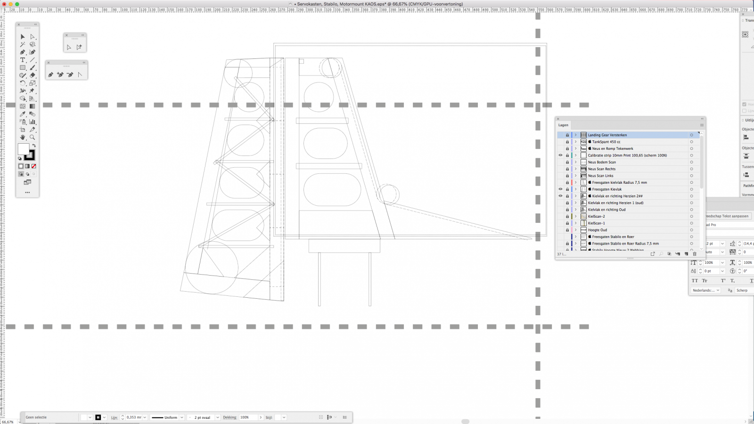Hide Kielvlak en richting Herzien 2## layer
Viewport: 754px width, 424px height.
tap(560, 196)
